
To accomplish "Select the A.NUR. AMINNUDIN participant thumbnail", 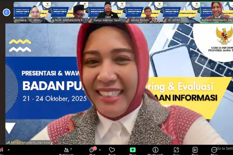I will pyautogui.click(x=69, y=12).
